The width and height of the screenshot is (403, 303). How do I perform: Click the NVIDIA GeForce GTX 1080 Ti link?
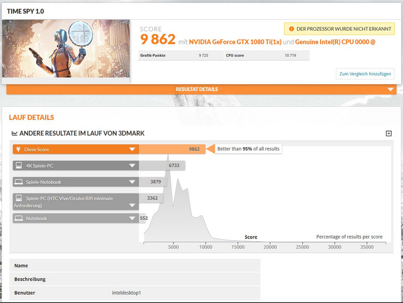click(235, 42)
